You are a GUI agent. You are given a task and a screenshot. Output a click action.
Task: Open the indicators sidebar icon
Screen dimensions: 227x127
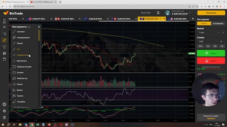coord(4,34)
